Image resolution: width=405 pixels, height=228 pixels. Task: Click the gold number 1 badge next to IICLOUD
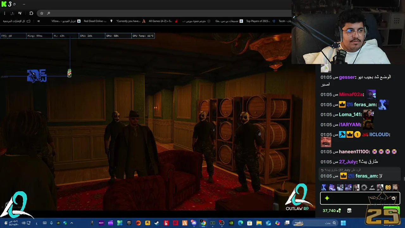(357, 135)
